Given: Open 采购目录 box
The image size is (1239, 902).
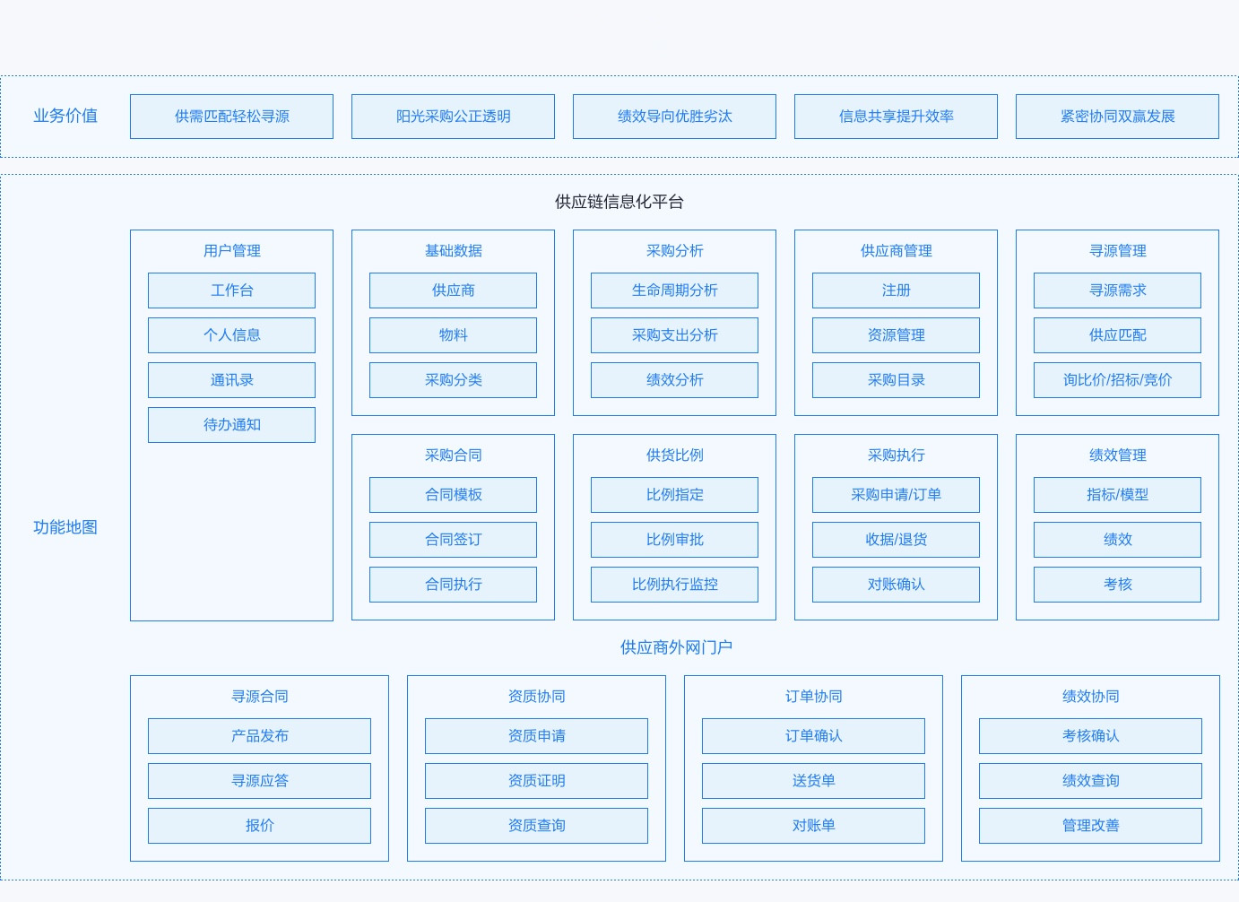Looking at the screenshot, I should coord(896,380).
